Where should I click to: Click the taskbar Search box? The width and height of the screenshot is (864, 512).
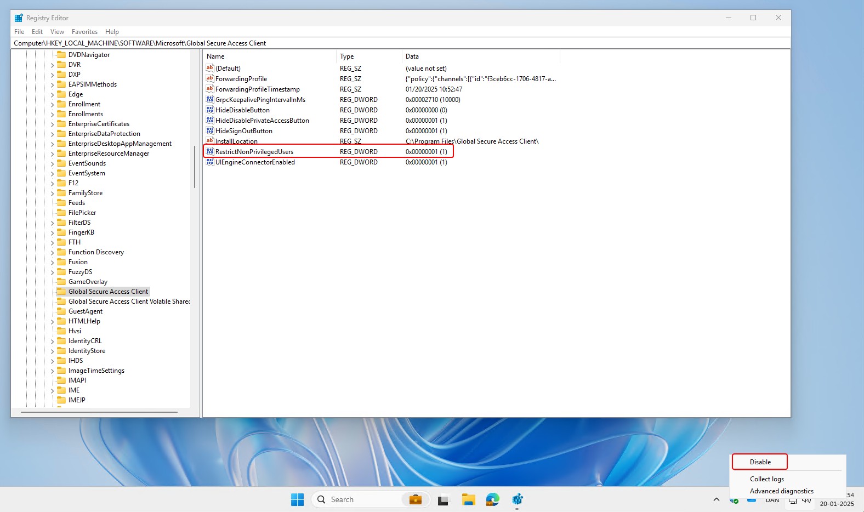[x=371, y=499]
